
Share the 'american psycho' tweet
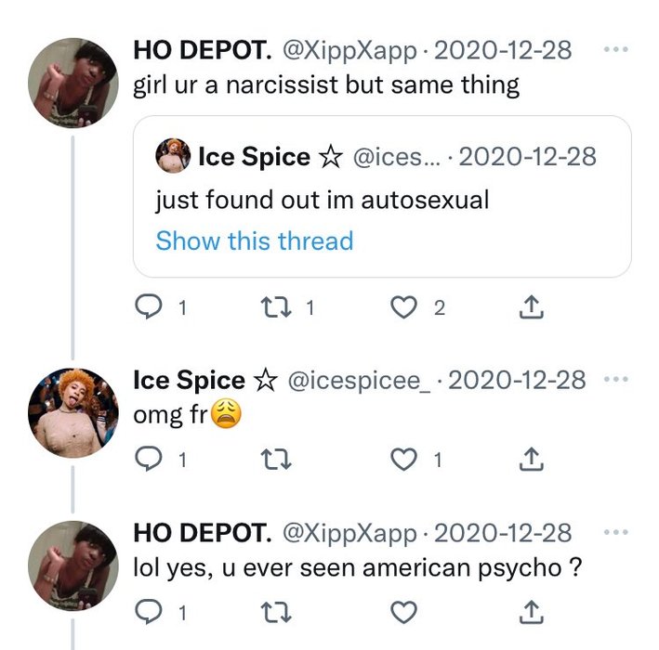532,612
